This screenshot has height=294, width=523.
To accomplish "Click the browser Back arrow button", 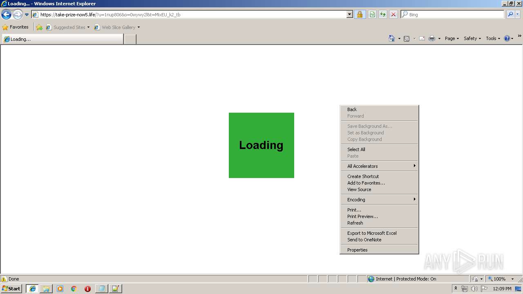I will (6, 15).
